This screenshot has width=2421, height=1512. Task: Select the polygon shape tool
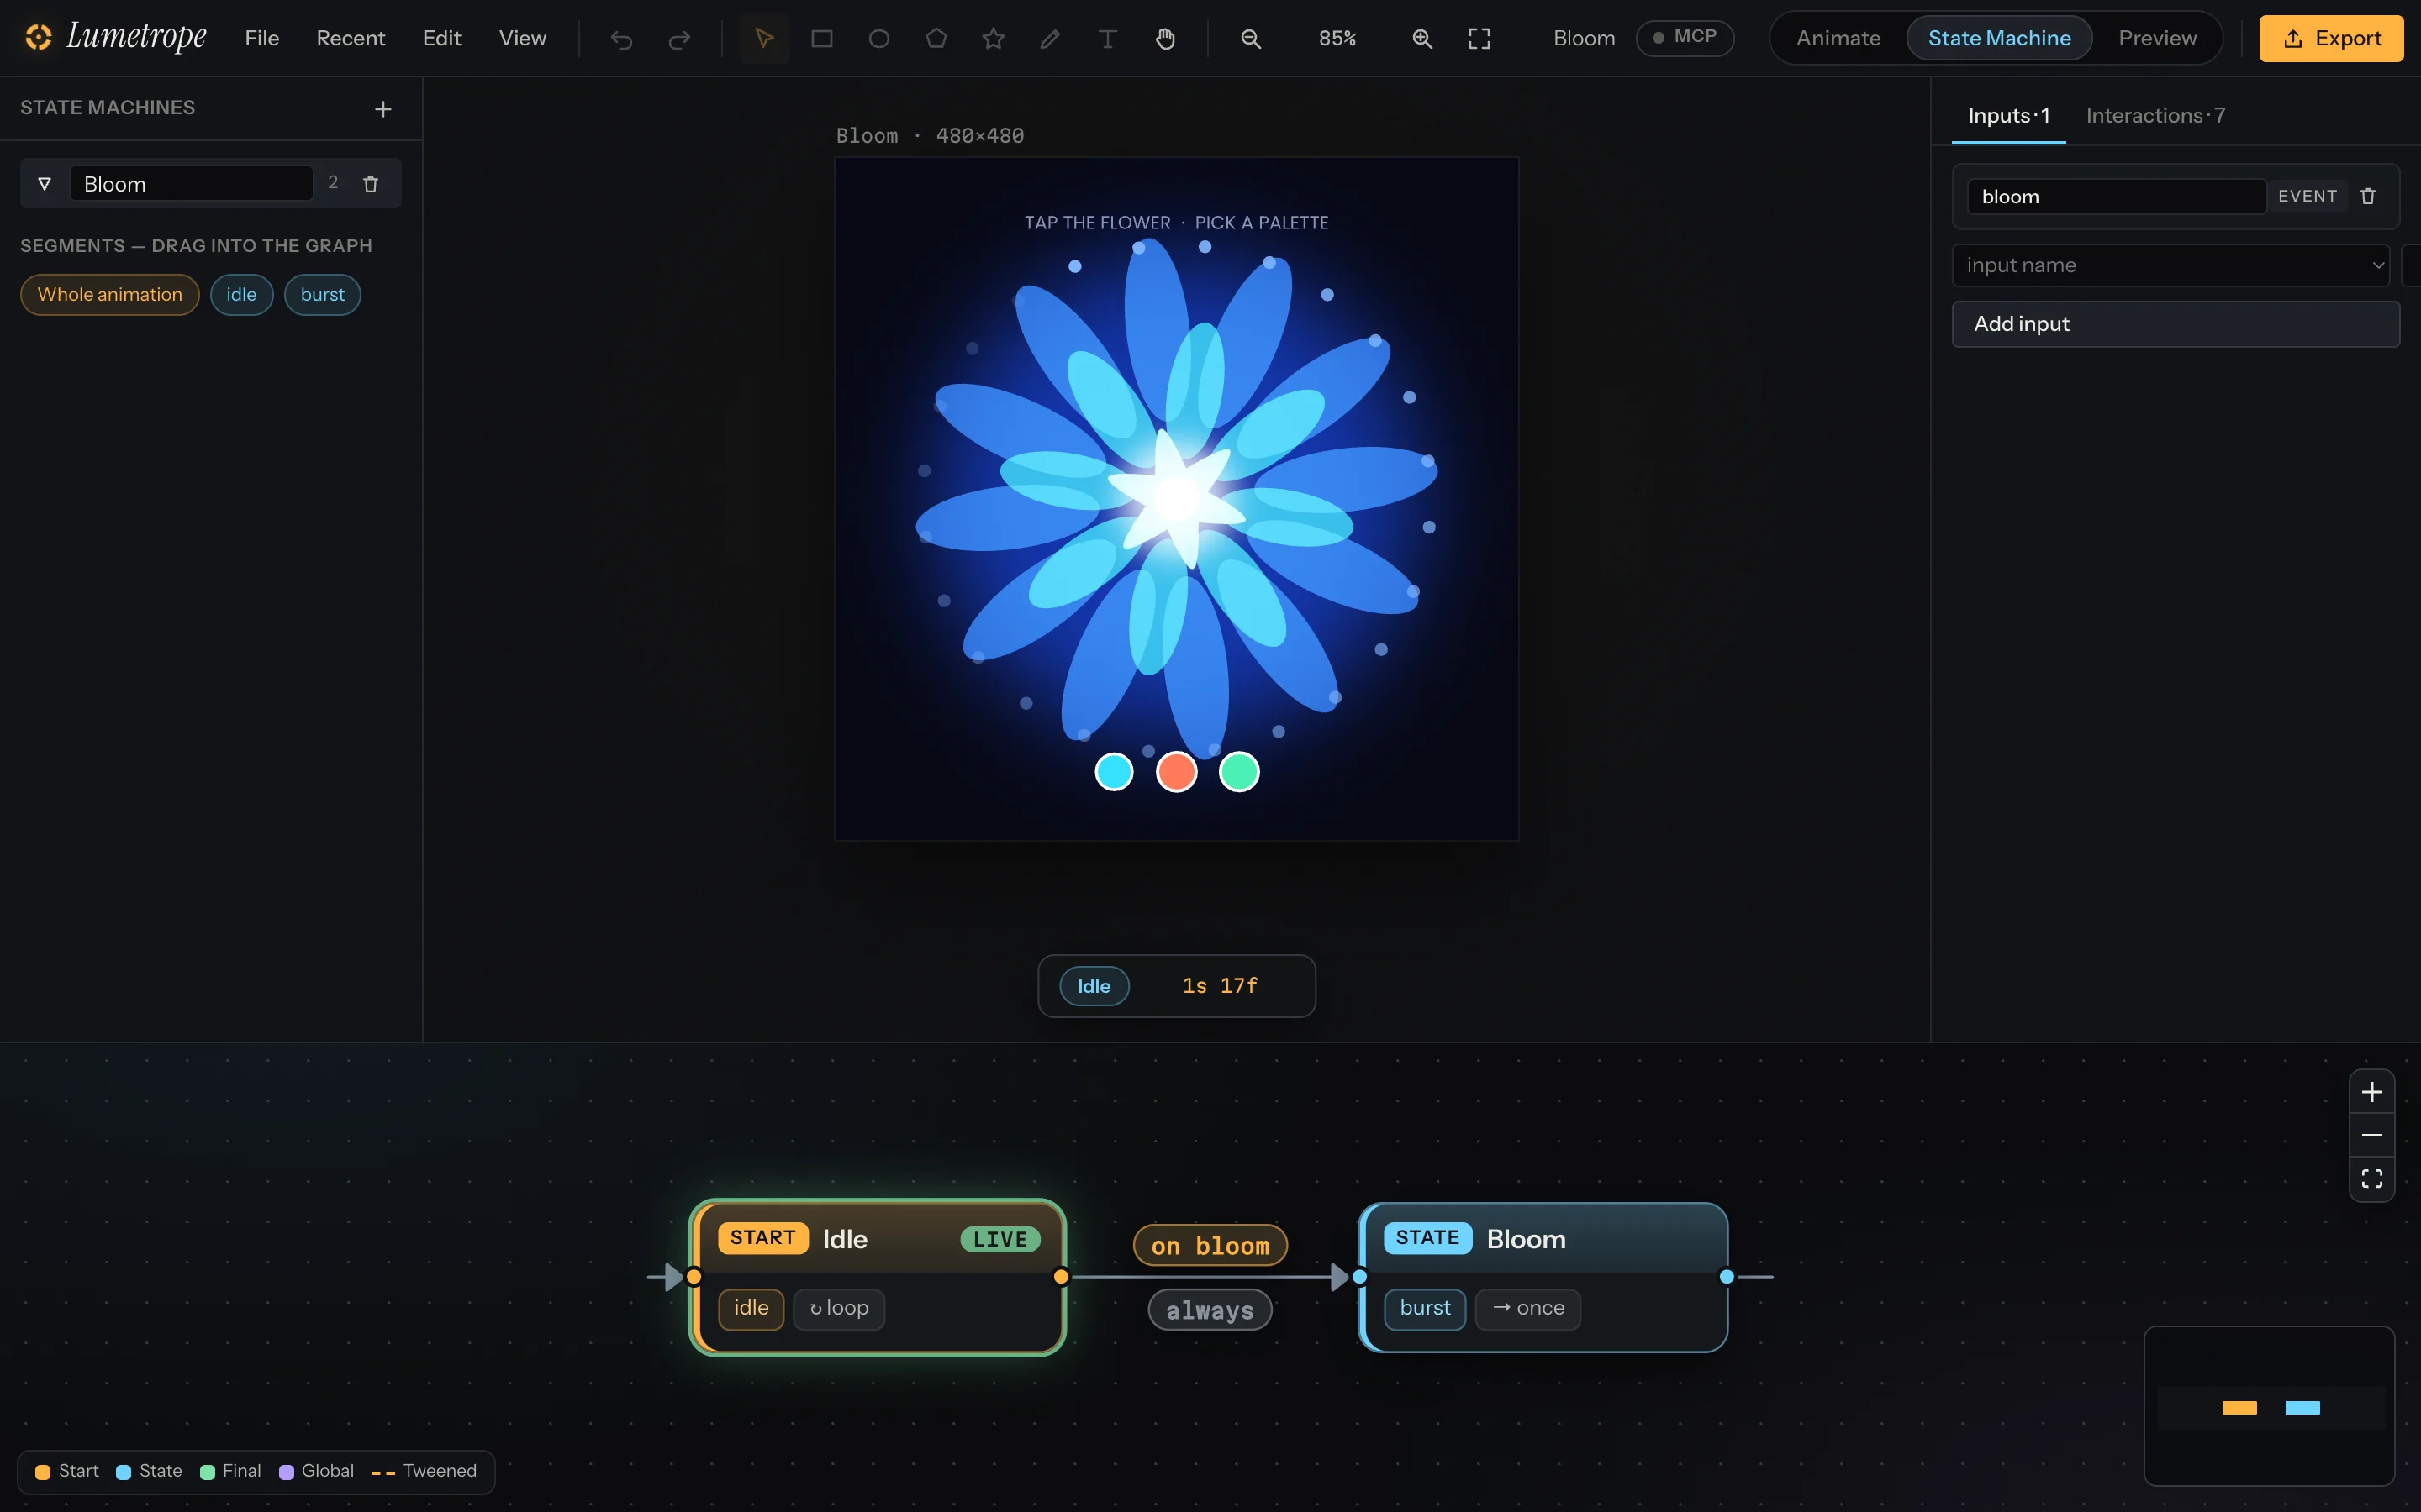tap(936, 39)
